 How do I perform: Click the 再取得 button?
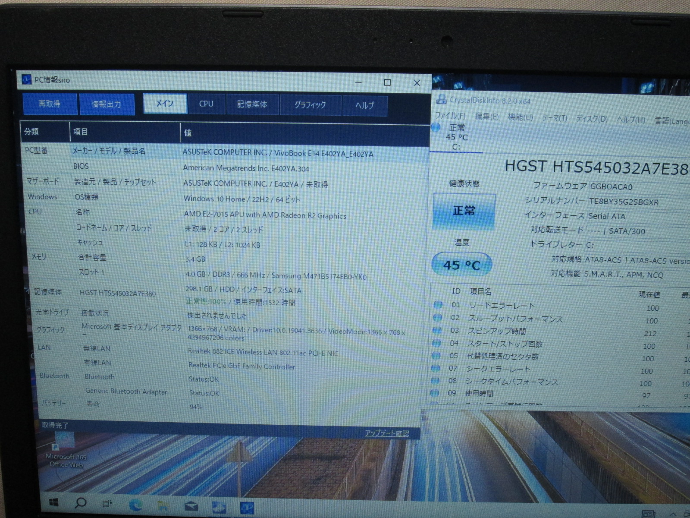[x=50, y=104]
